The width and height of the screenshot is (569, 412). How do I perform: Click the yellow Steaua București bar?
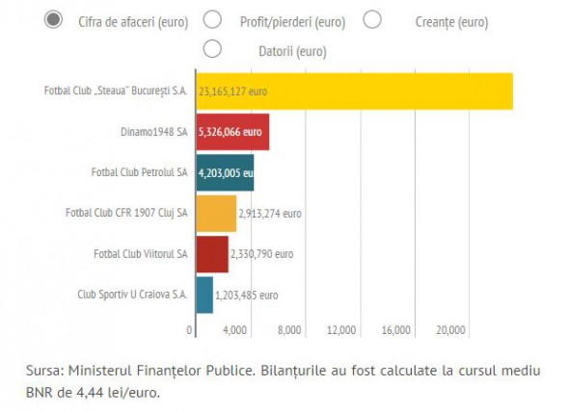pos(355,91)
